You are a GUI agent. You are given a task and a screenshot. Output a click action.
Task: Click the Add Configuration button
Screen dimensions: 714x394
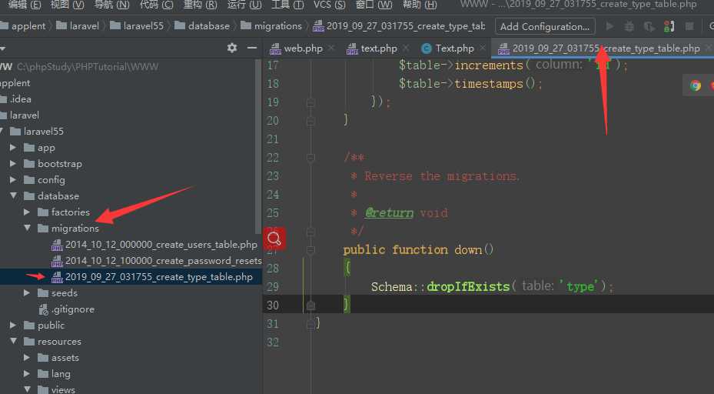545,26
